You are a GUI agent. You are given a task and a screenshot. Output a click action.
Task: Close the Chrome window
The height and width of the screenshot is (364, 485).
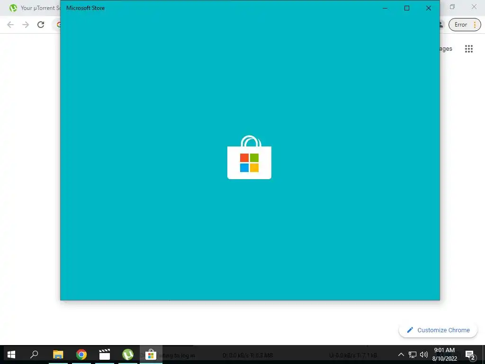(x=474, y=7)
